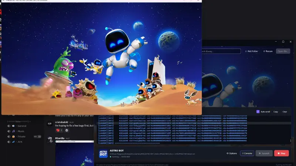Click the Open file... button
296x166 pixels.
[283, 51]
